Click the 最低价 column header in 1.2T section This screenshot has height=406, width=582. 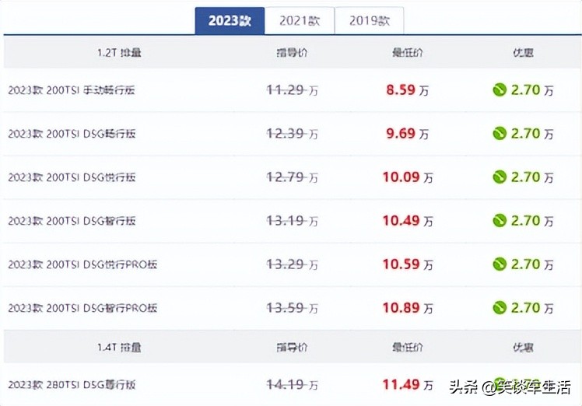408,52
